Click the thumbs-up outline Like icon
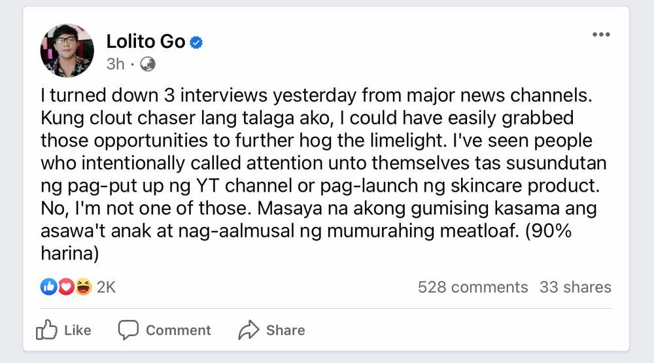The height and width of the screenshot is (363, 654). tap(46, 330)
